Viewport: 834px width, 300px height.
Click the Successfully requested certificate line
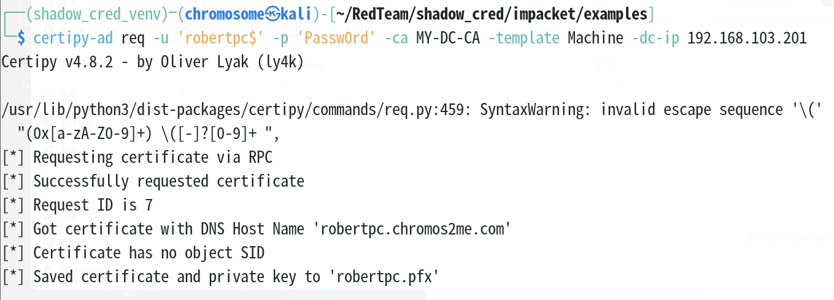click(169, 181)
